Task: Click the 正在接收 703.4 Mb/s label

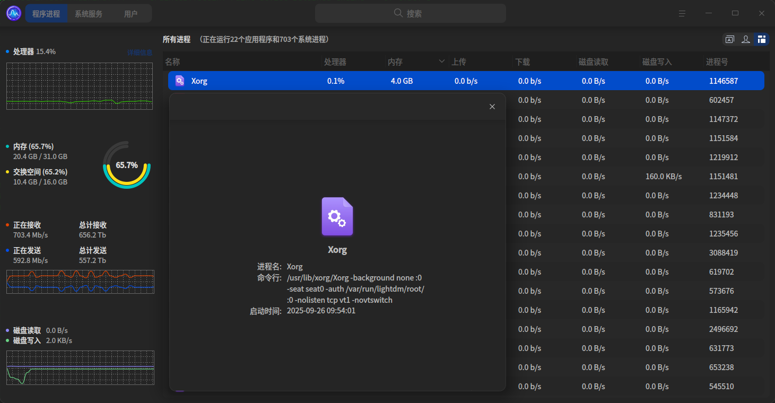Action: tap(30, 230)
